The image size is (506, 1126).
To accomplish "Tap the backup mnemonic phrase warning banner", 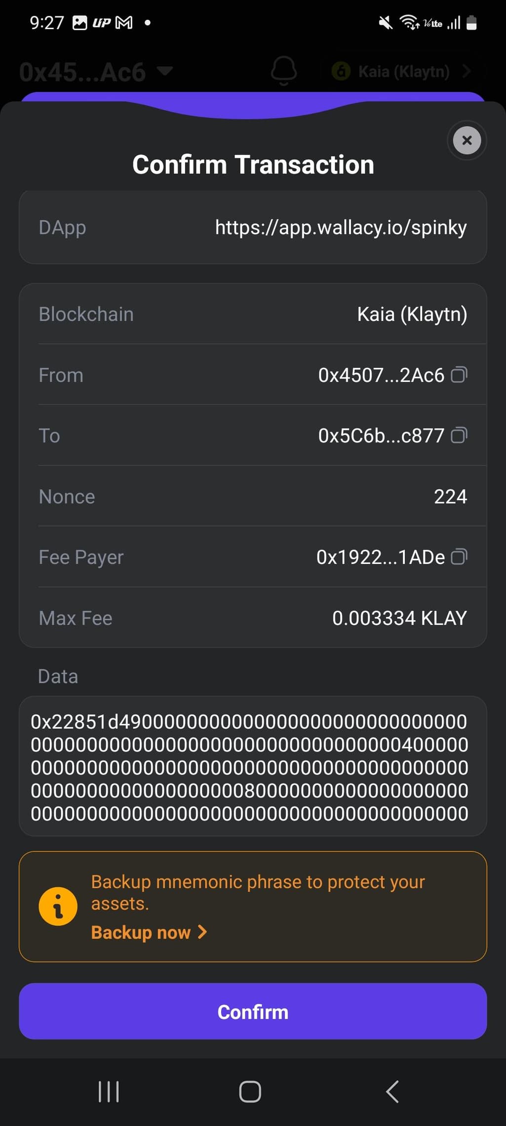I will (253, 907).
